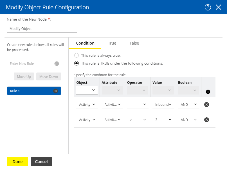Open Object dropdown in the value 3 row

tap(87, 120)
